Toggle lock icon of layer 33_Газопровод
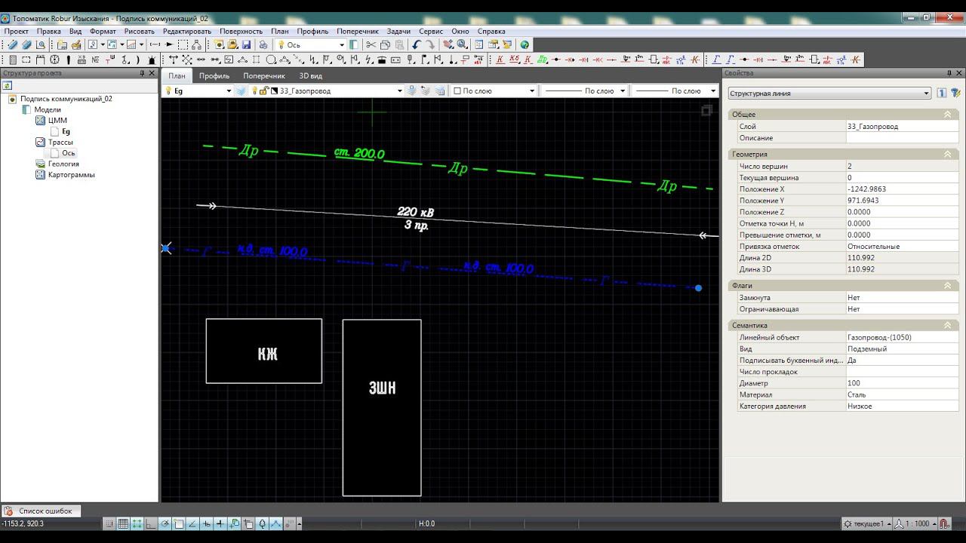The width and height of the screenshot is (966, 543). pos(264,91)
